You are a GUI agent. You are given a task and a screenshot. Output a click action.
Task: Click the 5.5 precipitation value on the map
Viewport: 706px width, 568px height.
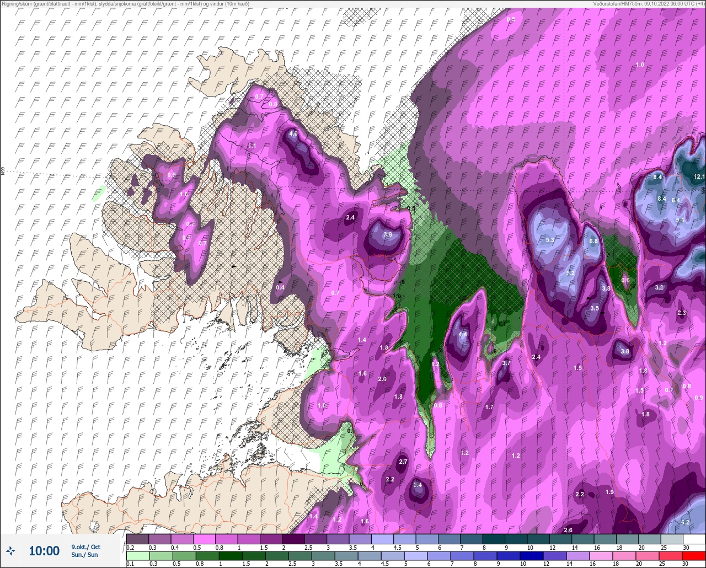[x=680, y=220]
